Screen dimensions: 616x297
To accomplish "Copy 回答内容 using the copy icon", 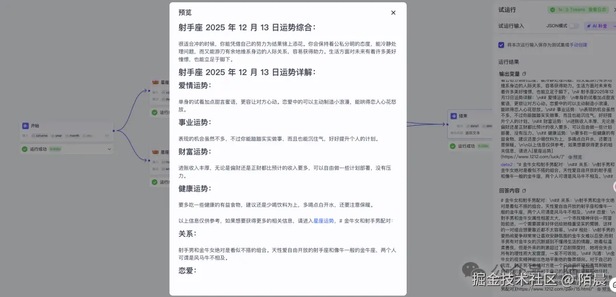I will pyautogui.click(x=524, y=191).
